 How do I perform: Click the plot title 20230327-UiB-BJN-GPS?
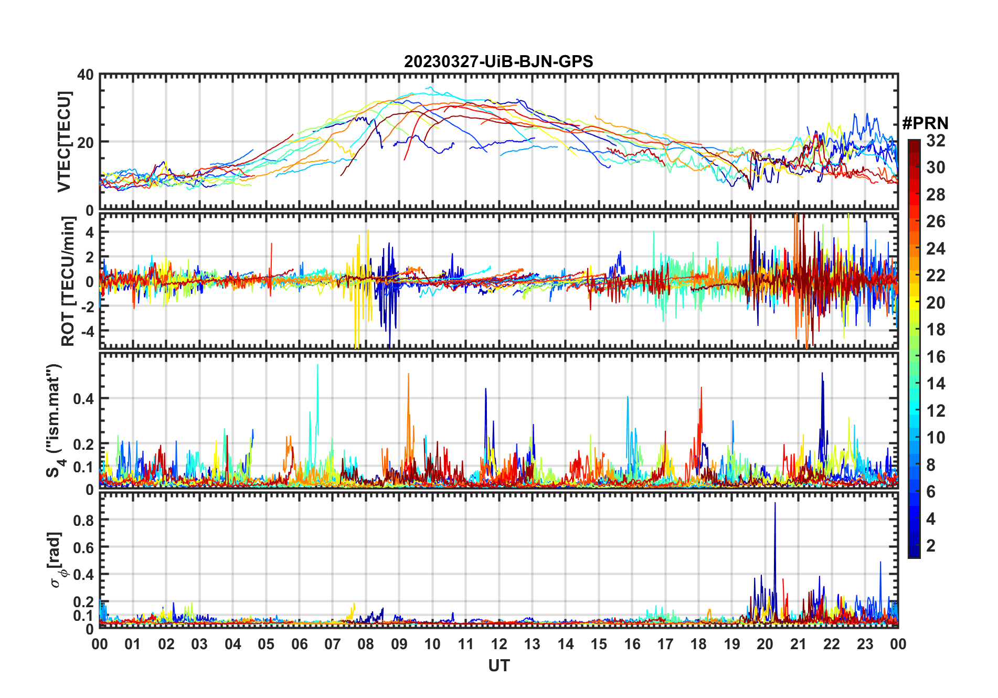pos(498,62)
